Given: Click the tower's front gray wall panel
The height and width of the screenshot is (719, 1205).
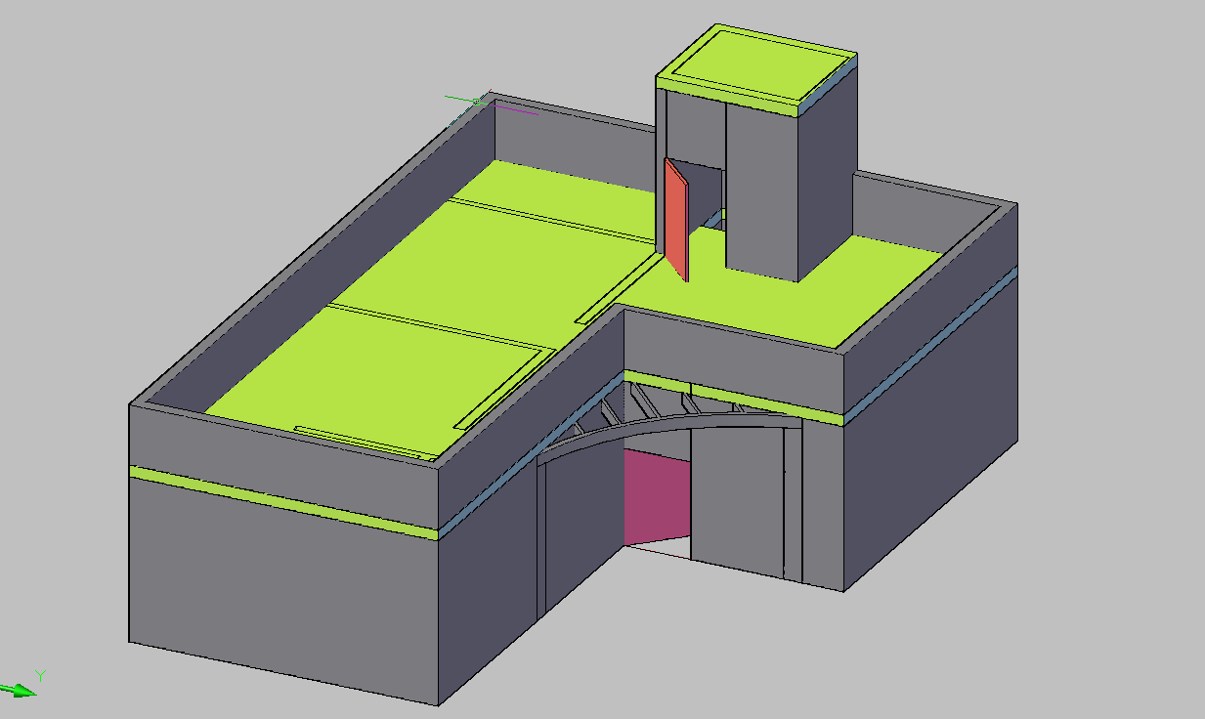Looking at the screenshot, I should (x=762, y=190).
